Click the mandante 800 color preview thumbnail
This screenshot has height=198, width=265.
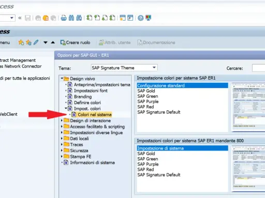pos(248,169)
